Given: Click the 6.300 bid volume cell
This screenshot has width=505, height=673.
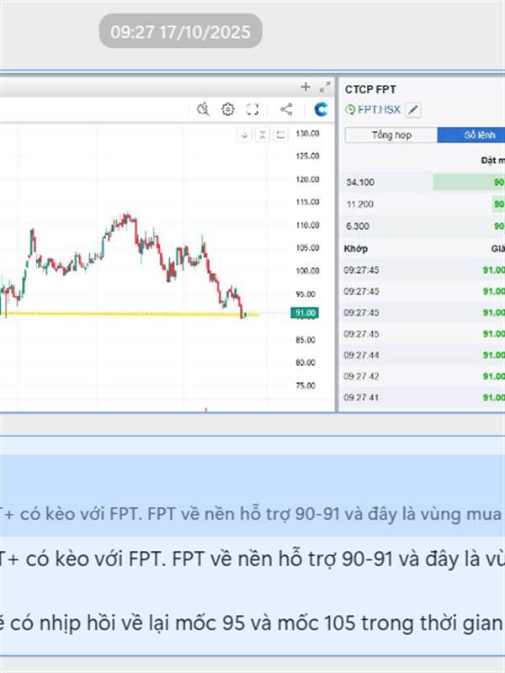Looking at the screenshot, I should pos(358,225).
